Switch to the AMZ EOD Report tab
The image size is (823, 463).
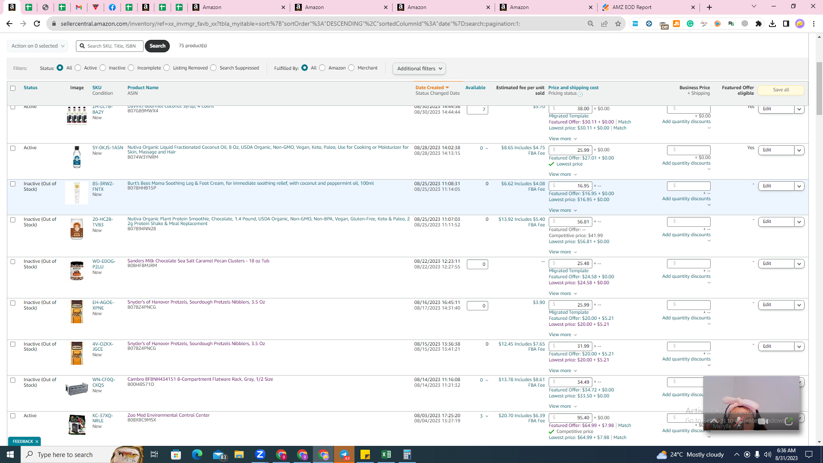649,7
